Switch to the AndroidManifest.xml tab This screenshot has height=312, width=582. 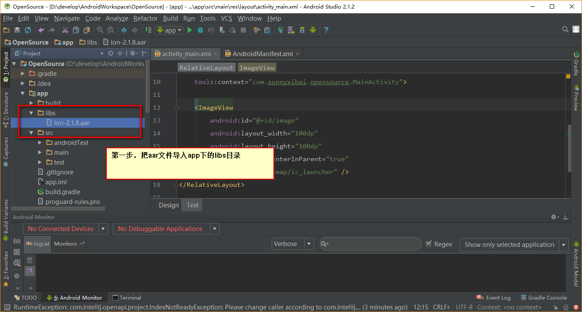point(263,54)
